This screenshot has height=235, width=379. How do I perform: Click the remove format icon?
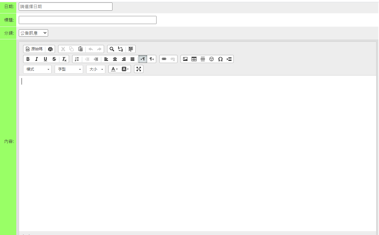click(64, 59)
